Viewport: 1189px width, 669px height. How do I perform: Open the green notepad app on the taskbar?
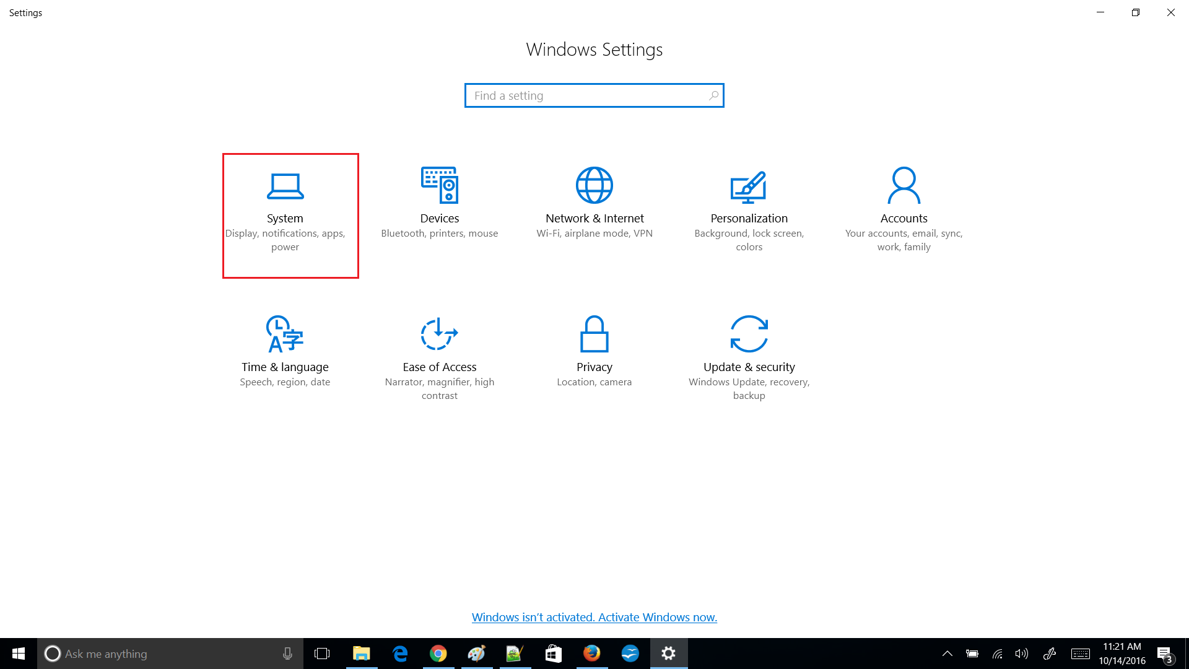[515, 654]
